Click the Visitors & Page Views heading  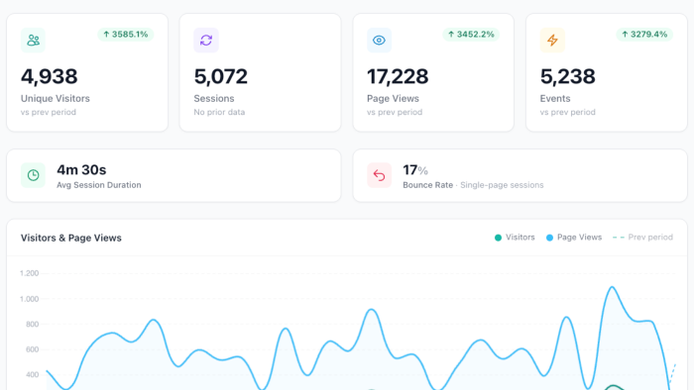tap(70, 238)
